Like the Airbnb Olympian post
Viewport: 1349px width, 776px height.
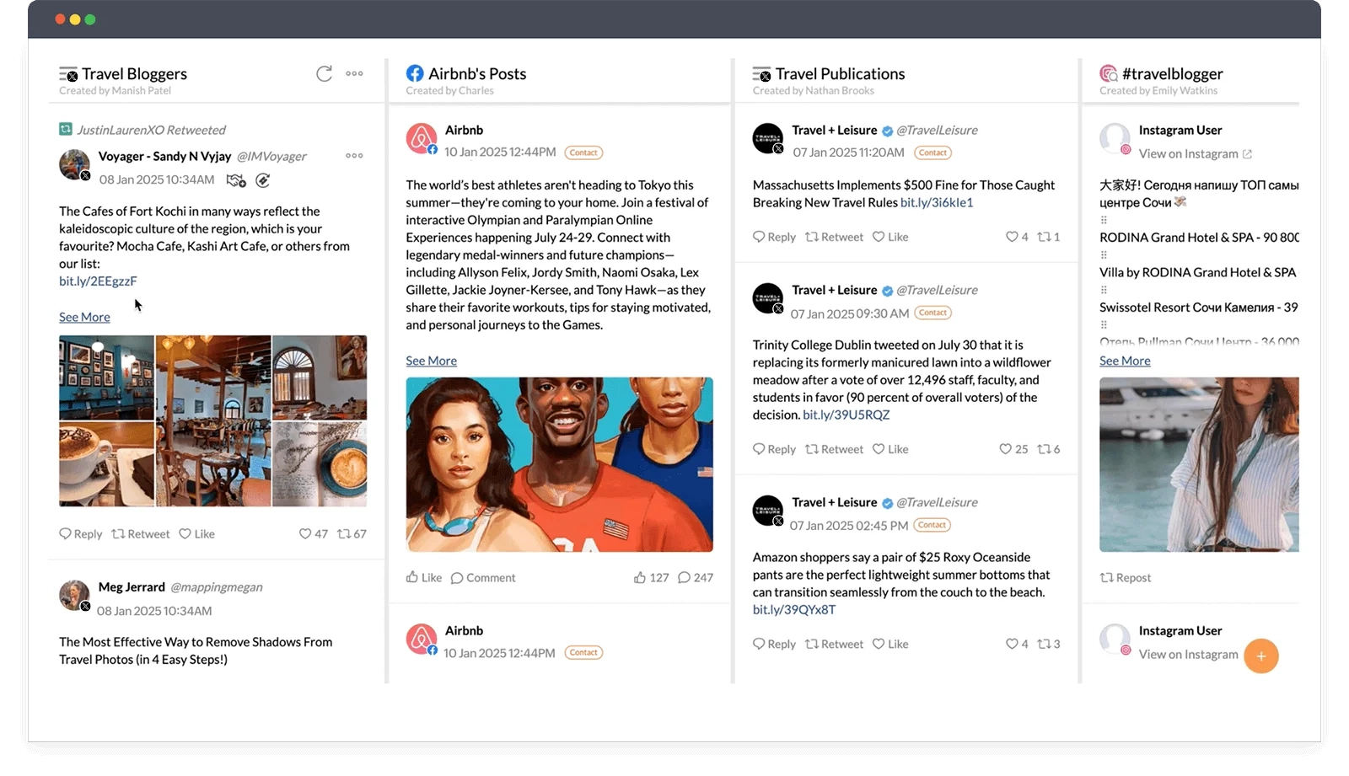click(x=423, y=578)
